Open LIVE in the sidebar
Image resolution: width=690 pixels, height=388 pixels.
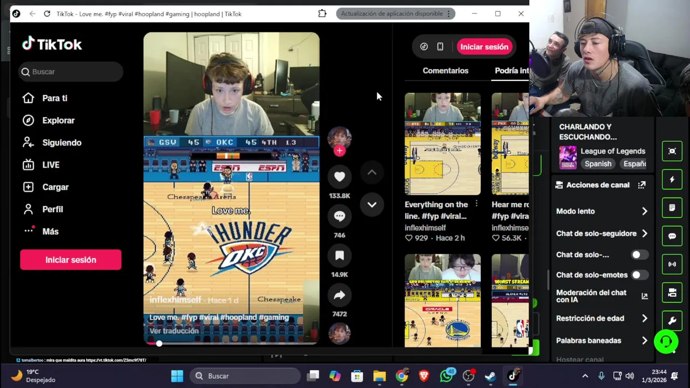pyautogui.click(x=41, y=165)
